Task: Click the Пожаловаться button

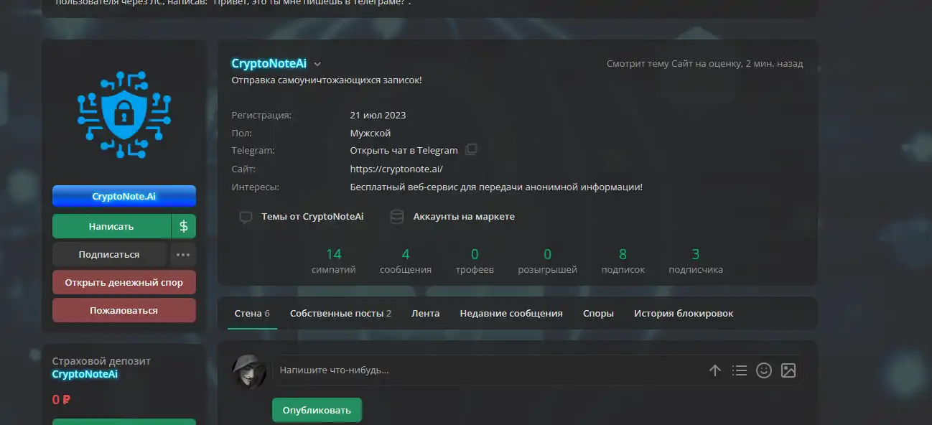Action: tap(124, 310)
